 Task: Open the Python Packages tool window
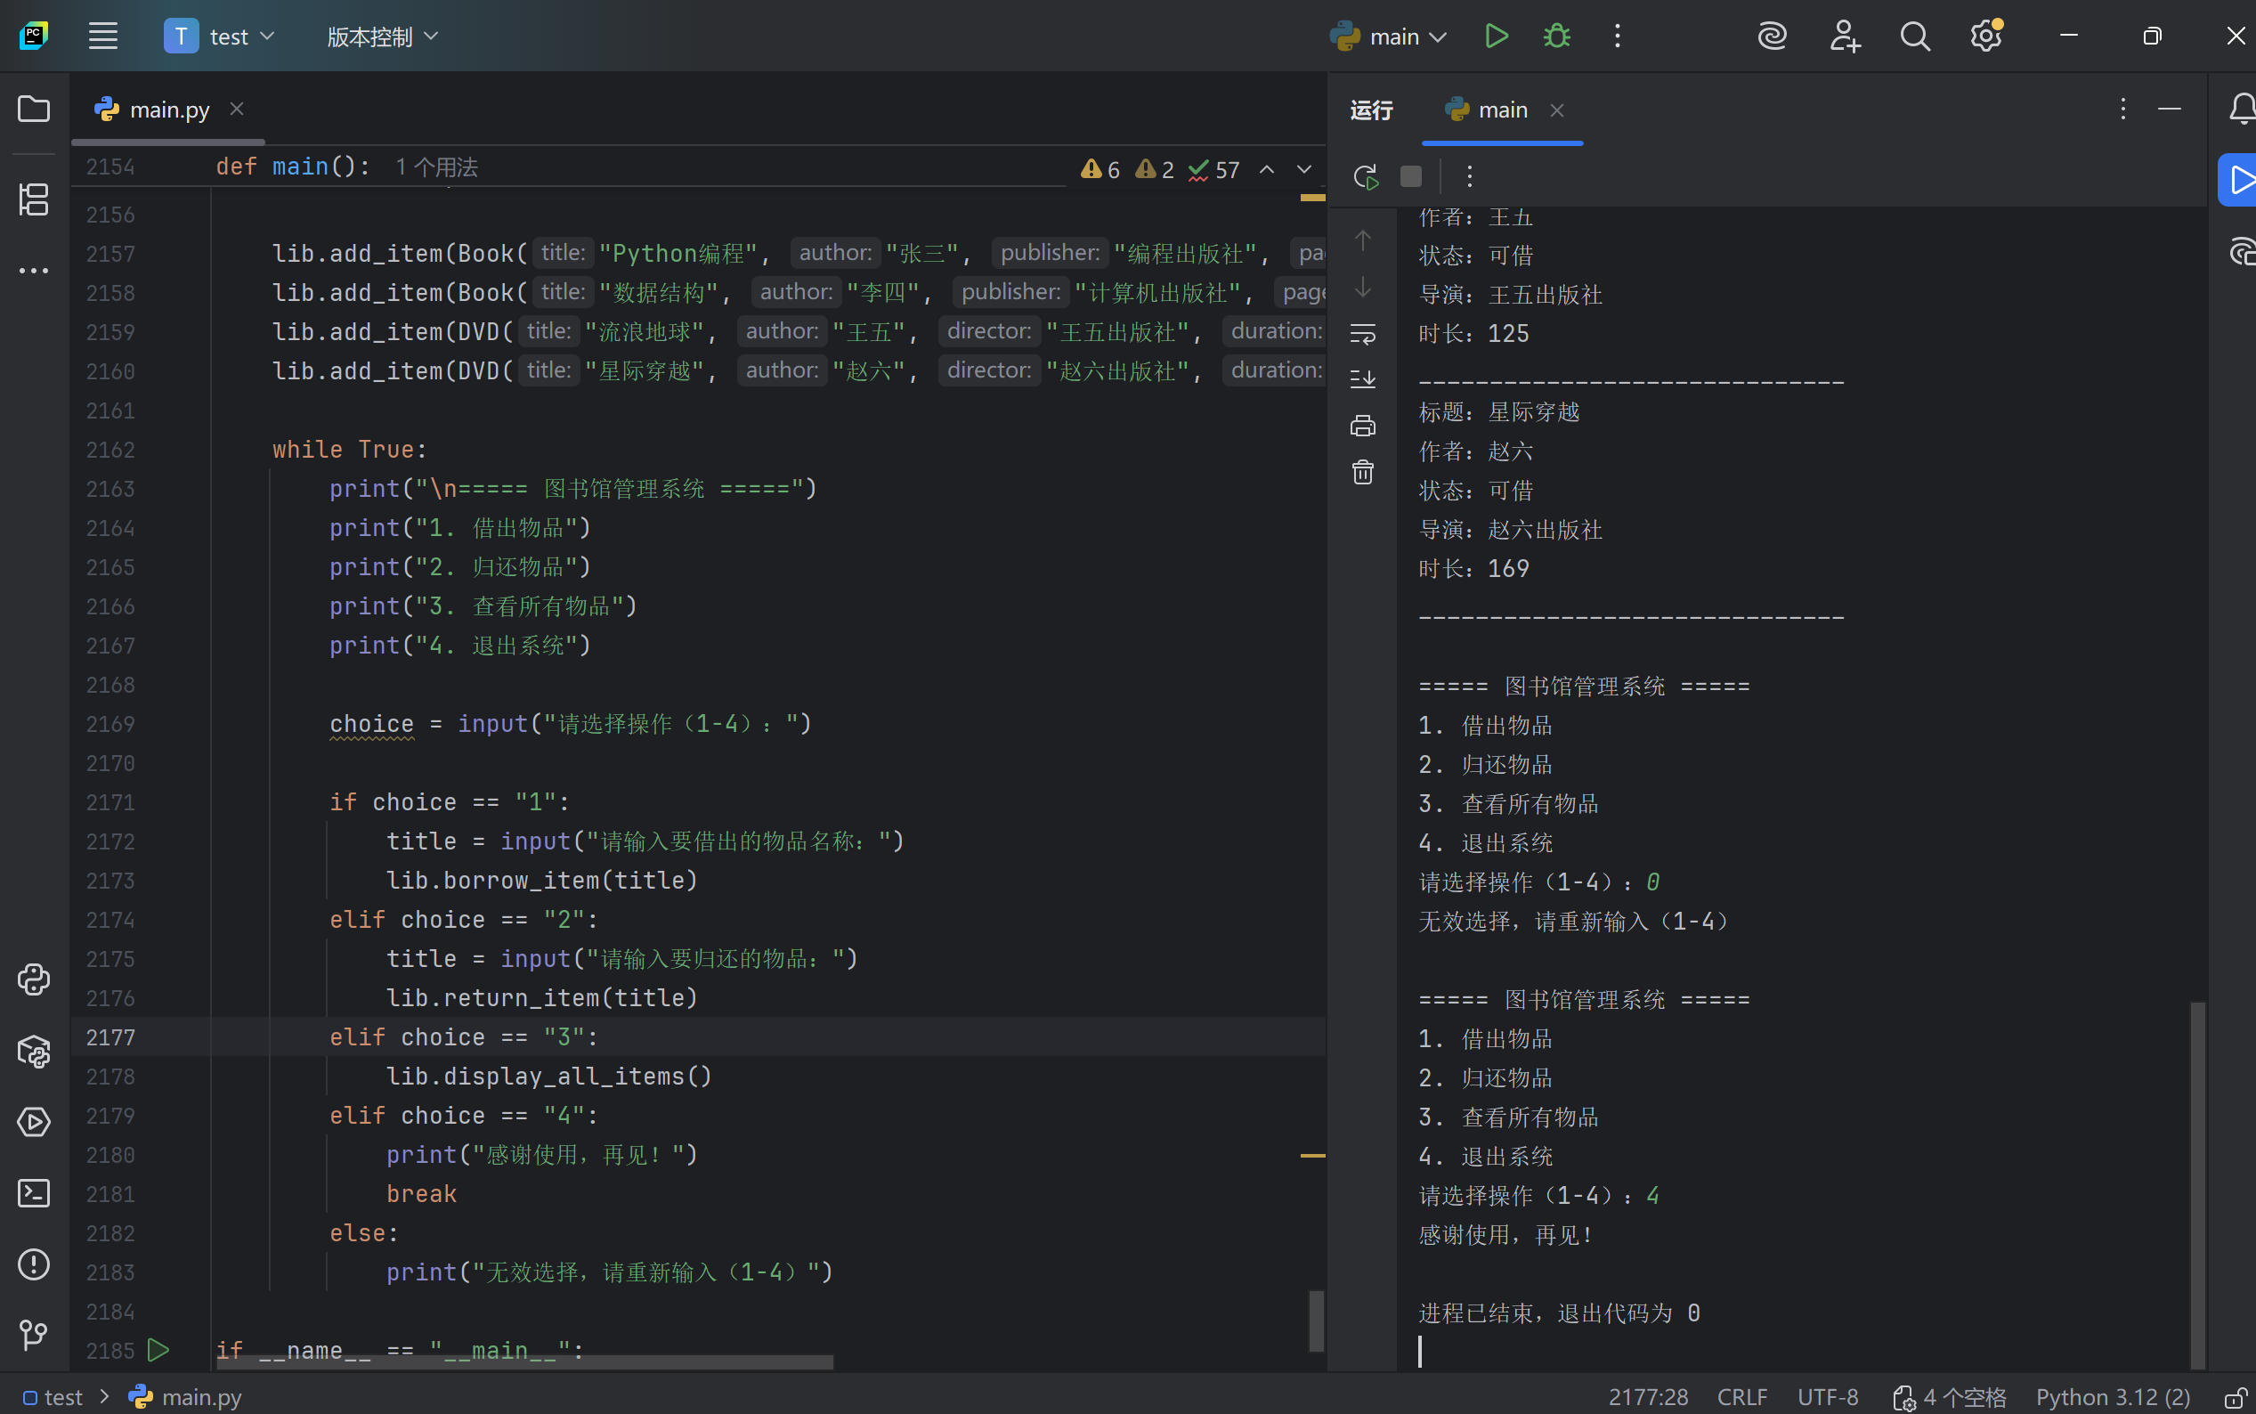point(34,1051)
